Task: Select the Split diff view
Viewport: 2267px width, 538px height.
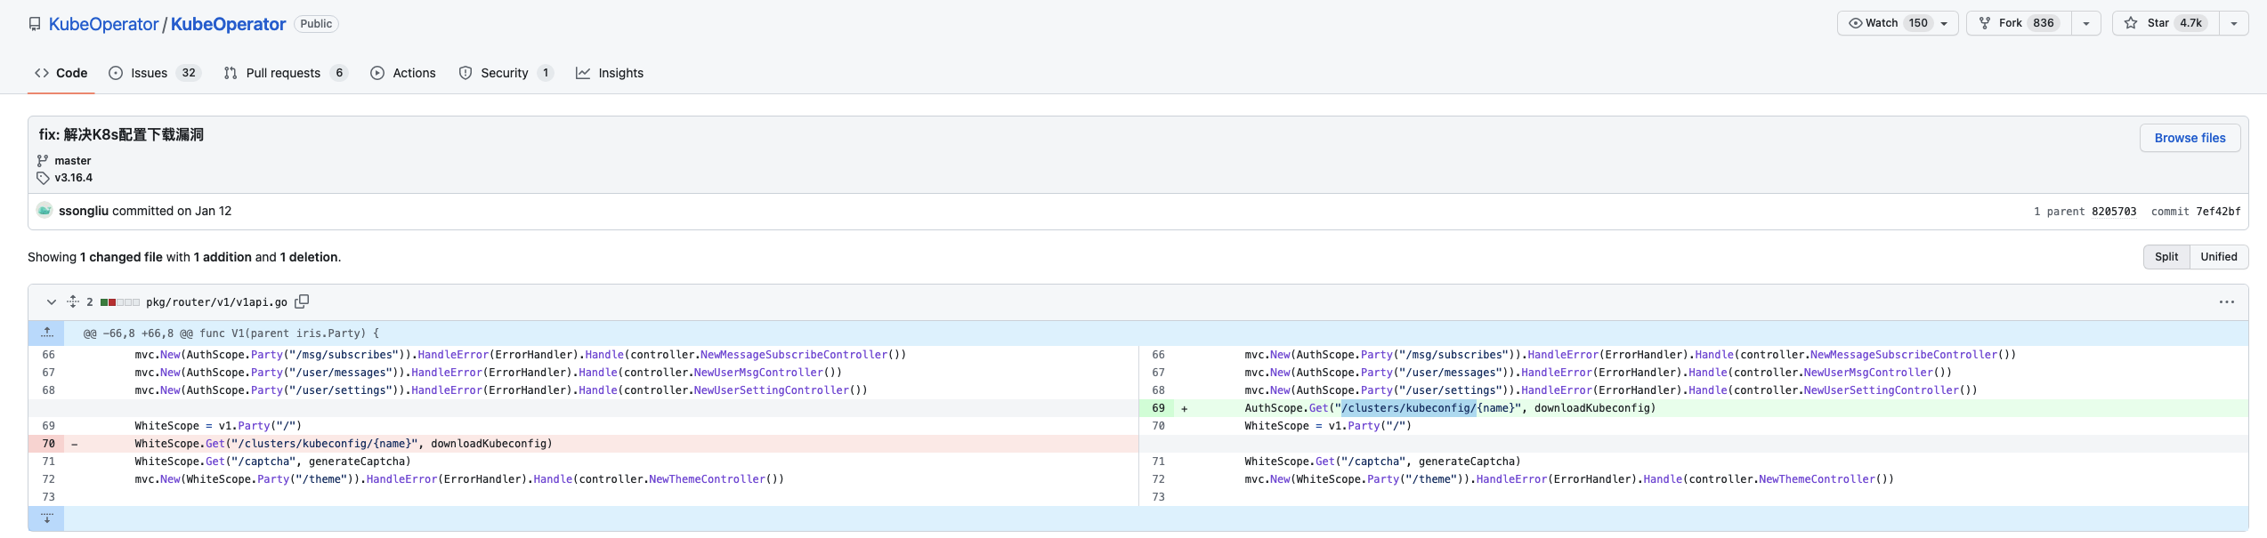Action: pos(2166,257)
